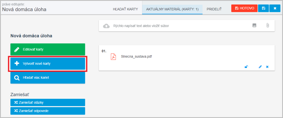The width and height of the screenshot is (283, 118).
Task: Click the cloud upload icon
Action: [106, 26]
